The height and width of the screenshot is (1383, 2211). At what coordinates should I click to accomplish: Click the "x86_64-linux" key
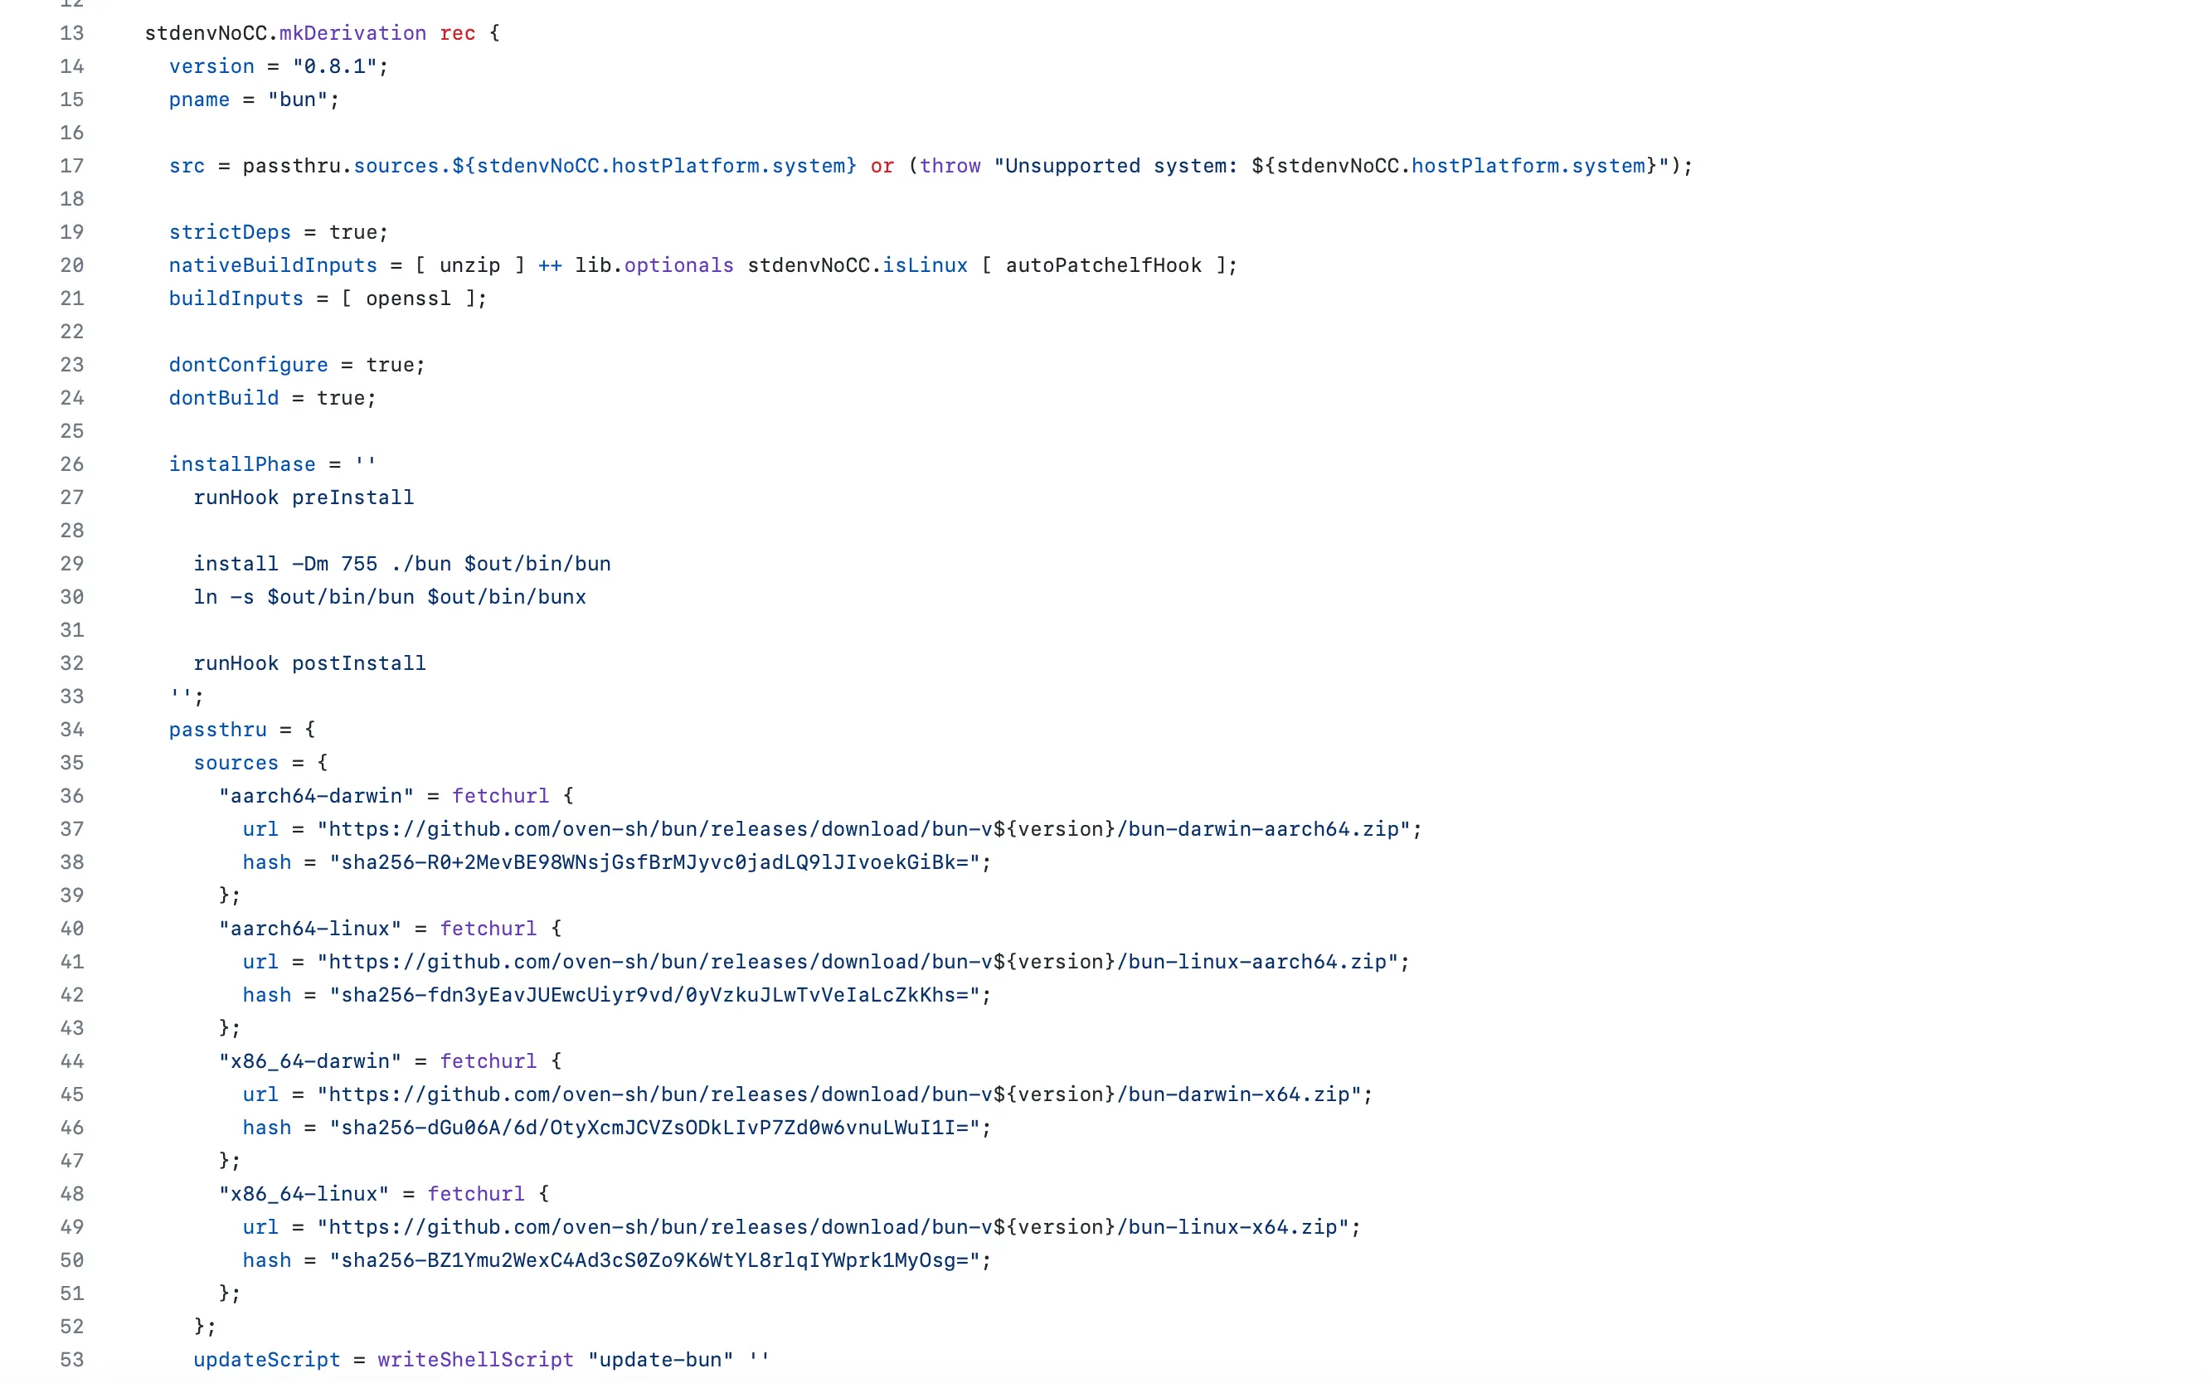coord(304,1194)
